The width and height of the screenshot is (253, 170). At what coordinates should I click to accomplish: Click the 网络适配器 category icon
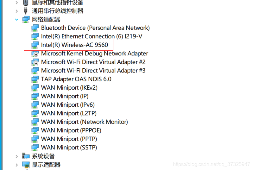click(x=26, y=19)
